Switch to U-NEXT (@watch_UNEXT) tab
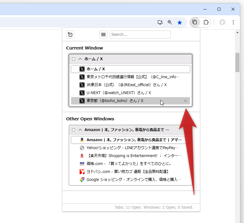 click(131, 93)
